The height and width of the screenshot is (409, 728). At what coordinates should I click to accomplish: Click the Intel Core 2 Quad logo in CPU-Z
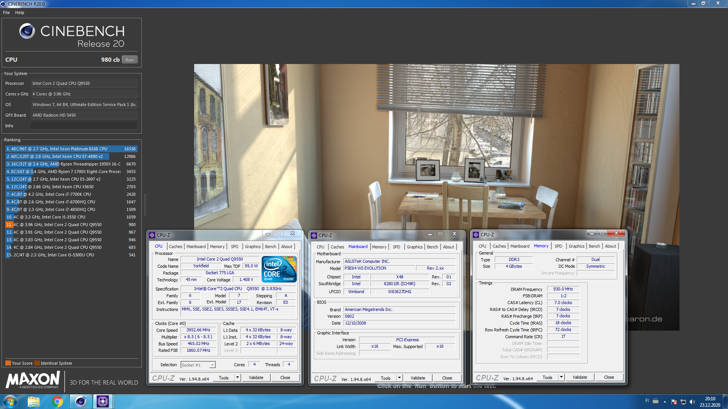[x=279, y=269]
